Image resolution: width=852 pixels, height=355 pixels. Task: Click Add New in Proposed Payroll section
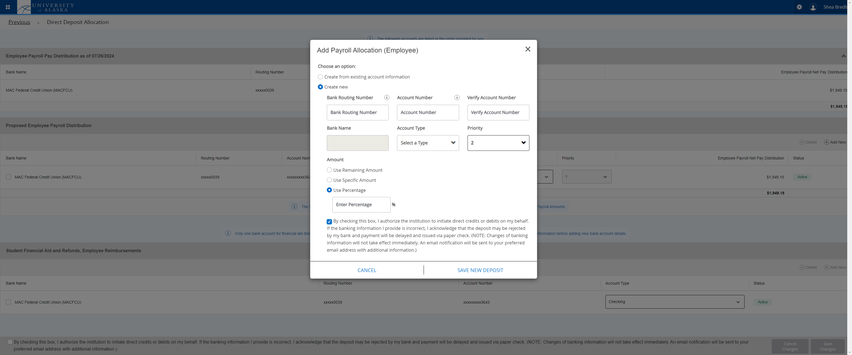(835, 142)
